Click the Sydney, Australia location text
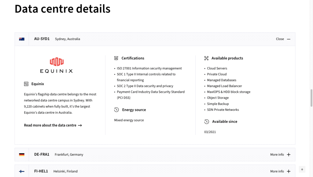Screen dimensions: 313x177 68,39
